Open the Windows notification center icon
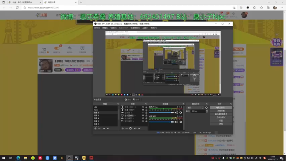The width and height of the screenshot is (286, 161). pos(281,158)
